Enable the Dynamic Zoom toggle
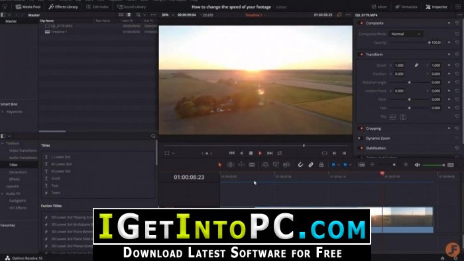 [359, 138]
